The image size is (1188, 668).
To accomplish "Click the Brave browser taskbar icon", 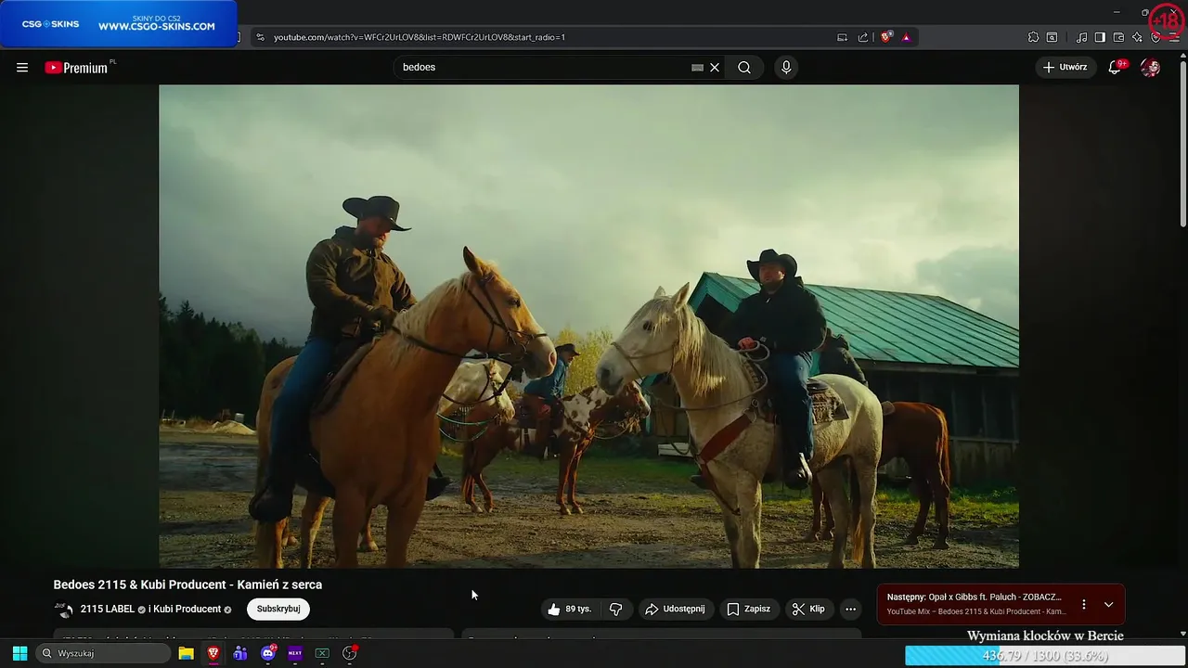I will (x=213, y=653).
